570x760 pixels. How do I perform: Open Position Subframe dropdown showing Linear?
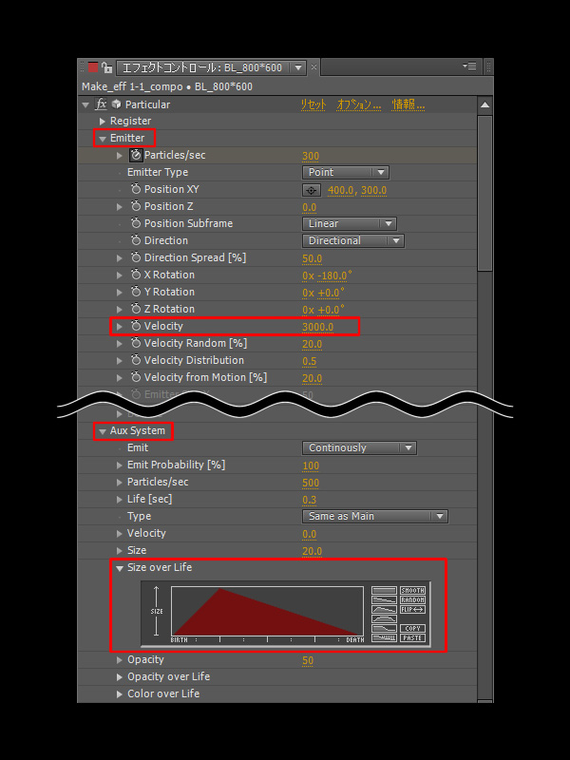pos(350,223)
